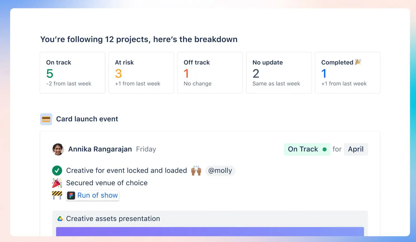
Task: Click the raised hands emoji
Action: point(196,170)
